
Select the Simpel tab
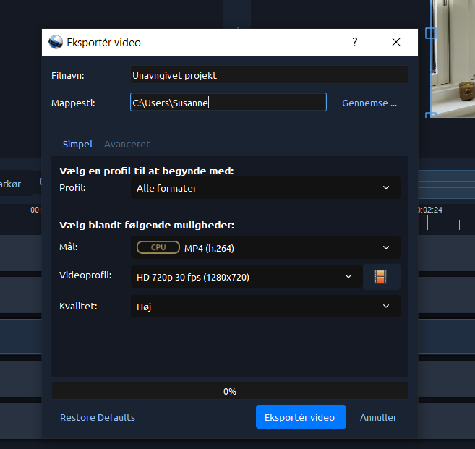pyautogui.click(x=77, y=144)
